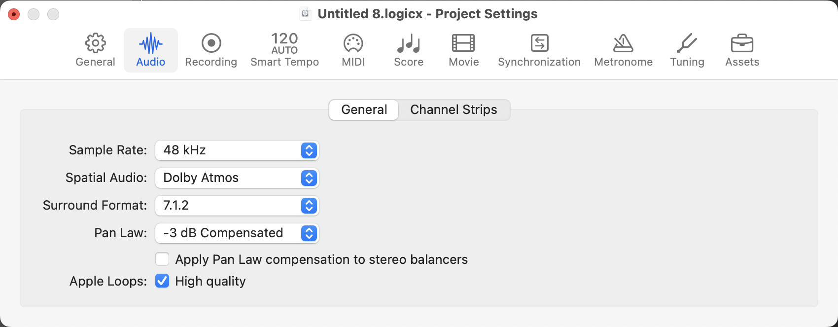The height and width of the screenshot is (327, 838).
Task: Open the Sample Rate dropdown
Action: point(237,150)
